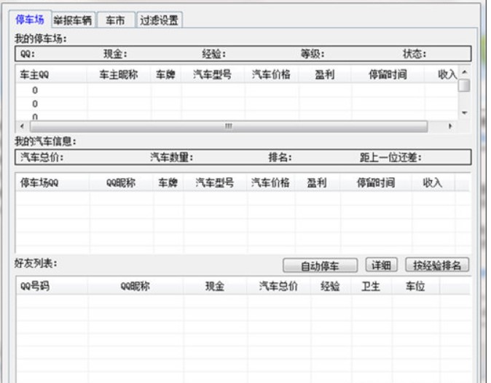Click the horizontal scrollbar right arrow
Screen dimensions: 491x383
coord(450,126)
